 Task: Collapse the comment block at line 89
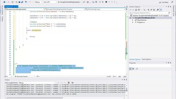[15, 64]
